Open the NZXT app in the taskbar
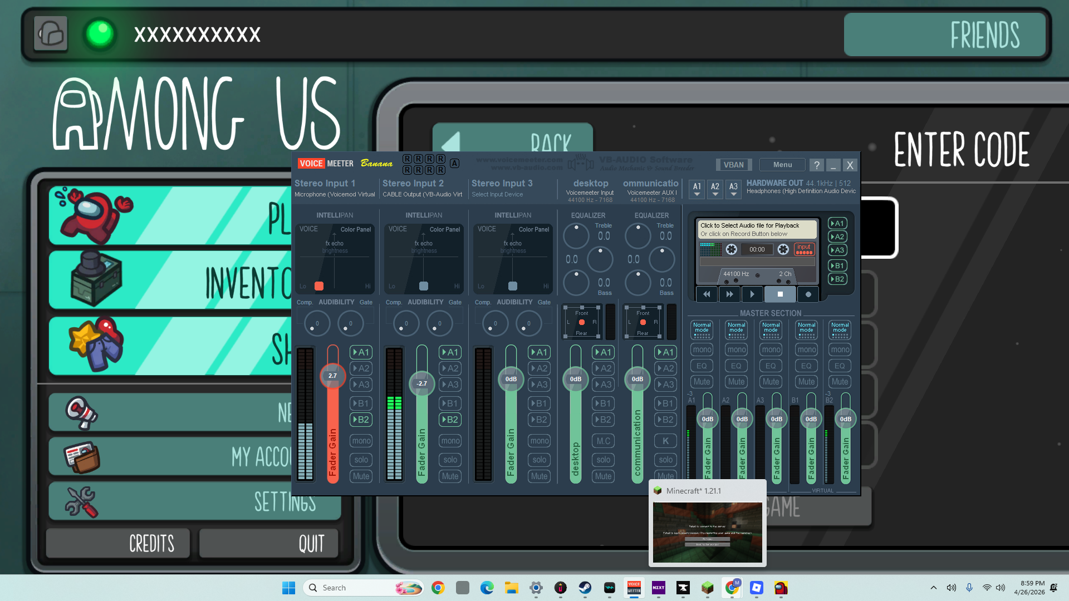Screen dimensions: 1069x601 click(x=659, y=588)
